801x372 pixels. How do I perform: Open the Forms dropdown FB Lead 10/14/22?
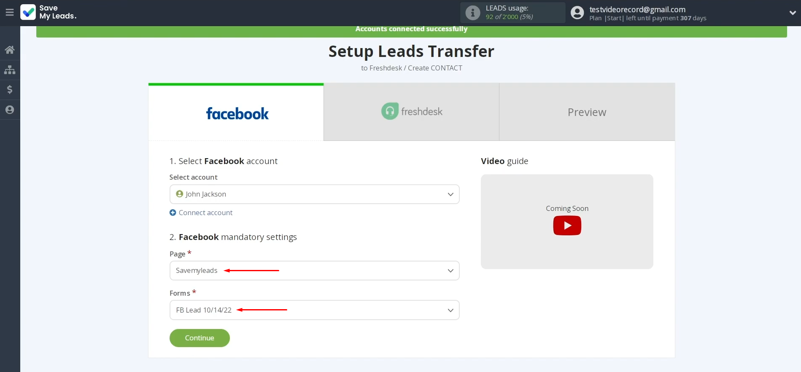(x=314, y=310)
